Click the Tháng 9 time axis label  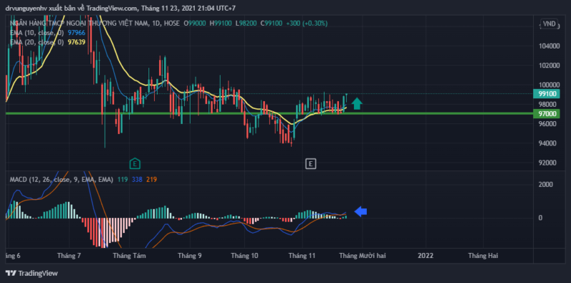click(x=190, y=256)
